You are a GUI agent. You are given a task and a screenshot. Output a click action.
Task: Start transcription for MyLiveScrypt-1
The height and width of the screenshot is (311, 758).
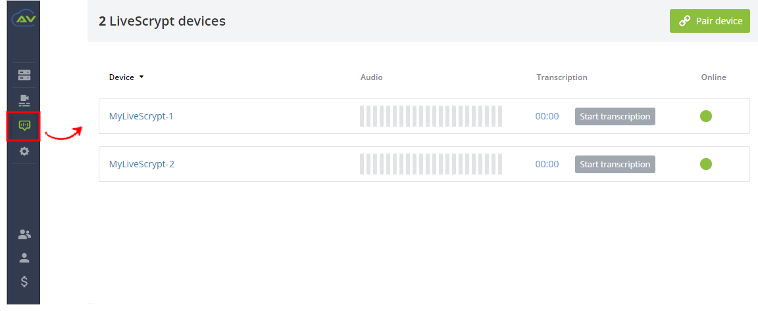[x=615, y=116]
